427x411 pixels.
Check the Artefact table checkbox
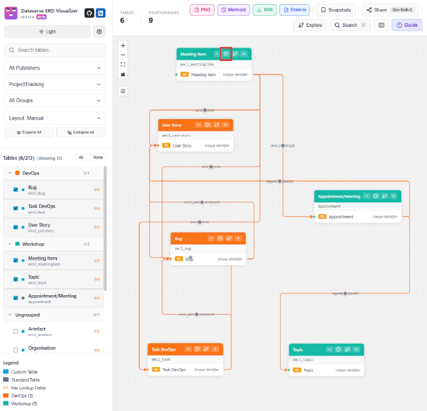pyautogui.click(x=16, y=331)
